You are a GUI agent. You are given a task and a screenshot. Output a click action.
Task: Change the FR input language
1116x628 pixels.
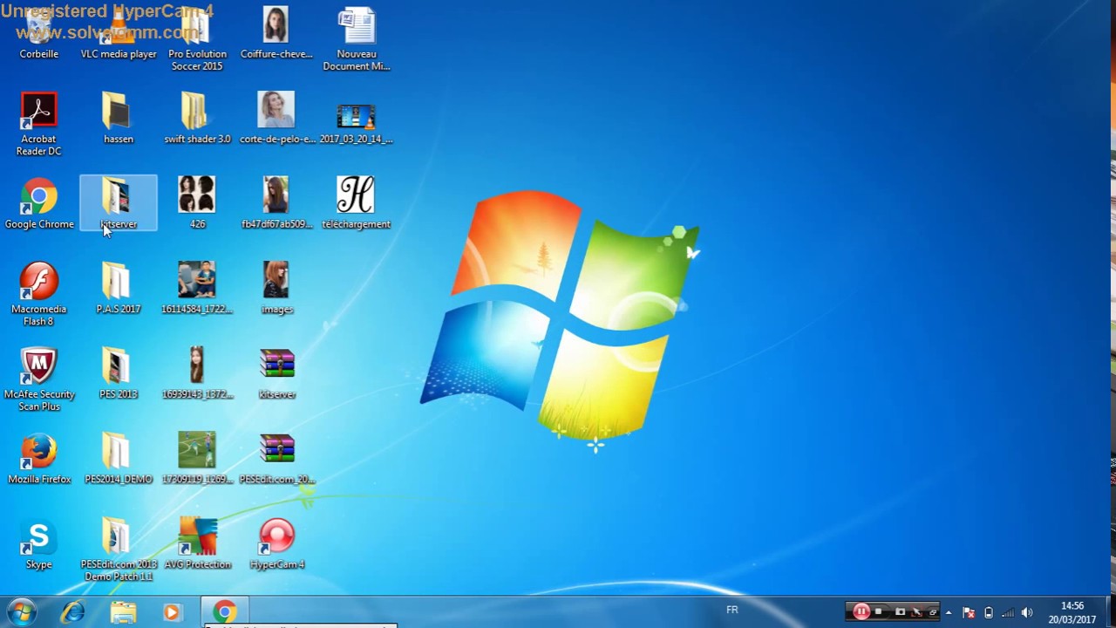click(x=732, y=610)
